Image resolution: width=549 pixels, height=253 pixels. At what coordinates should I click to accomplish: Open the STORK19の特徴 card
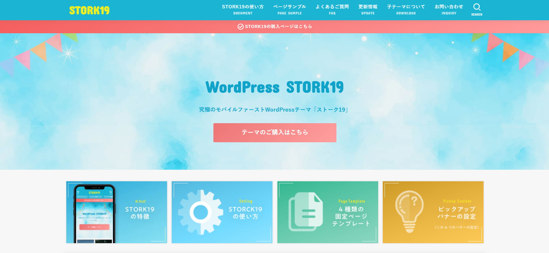click(117, 212)
